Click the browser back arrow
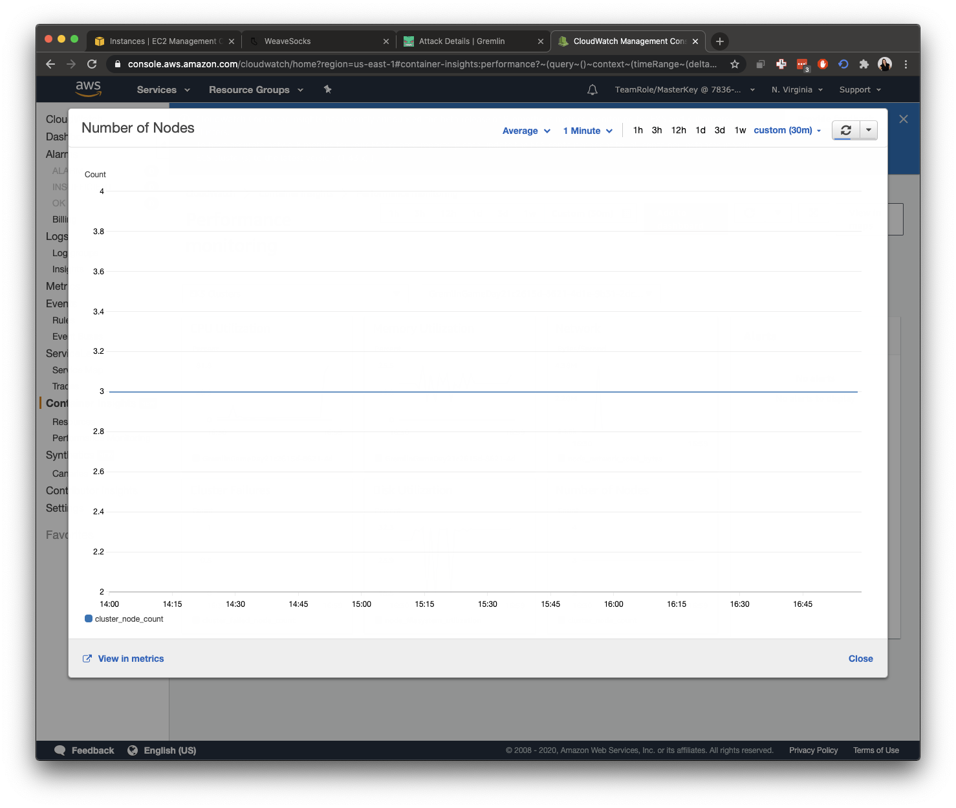Viewport: 956px width, 808px height. point(50,64)
